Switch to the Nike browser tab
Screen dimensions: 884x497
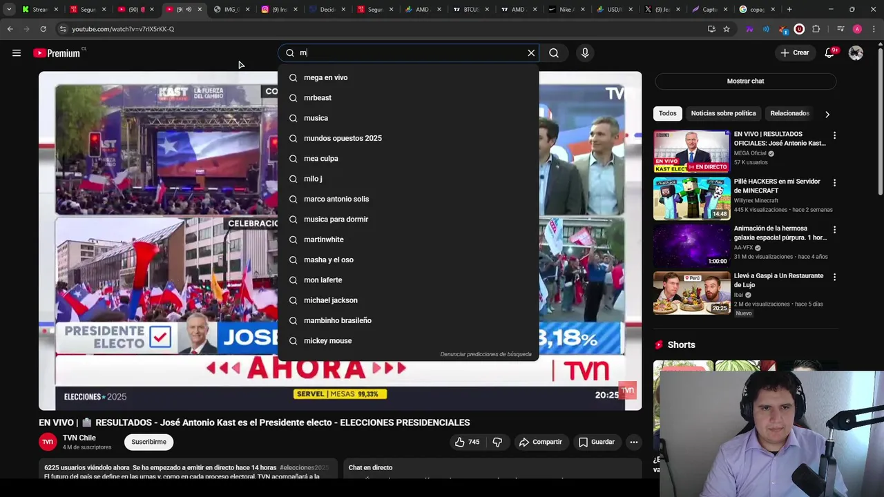(x=566, y=10)
